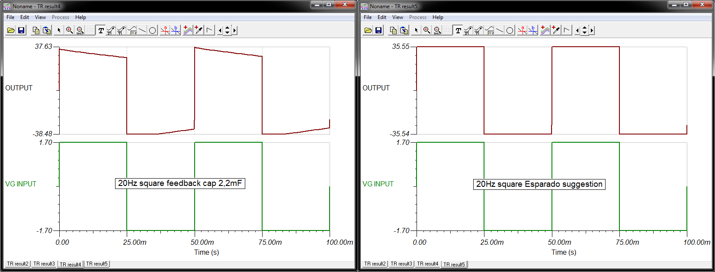Viewport: 715px width, 272px height.
Task: Draw line tool in TR result4 toolbar
Action: tap(142, 30)
